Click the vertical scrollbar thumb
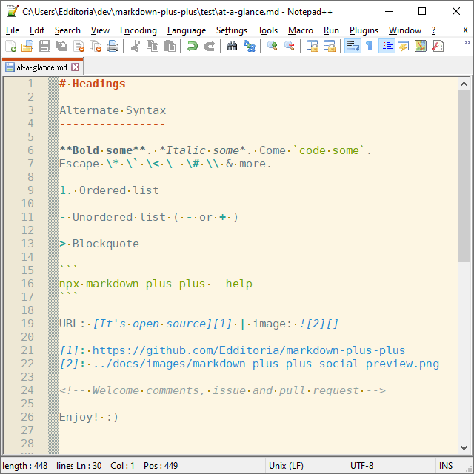Image resolution: width=474 pixels, height=474 pixels. point(464,176)
